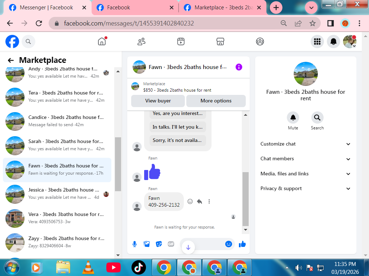Click the Facebook logo
Screen dimensions: 369x276
pyautogui.click(x=12, y=42)
